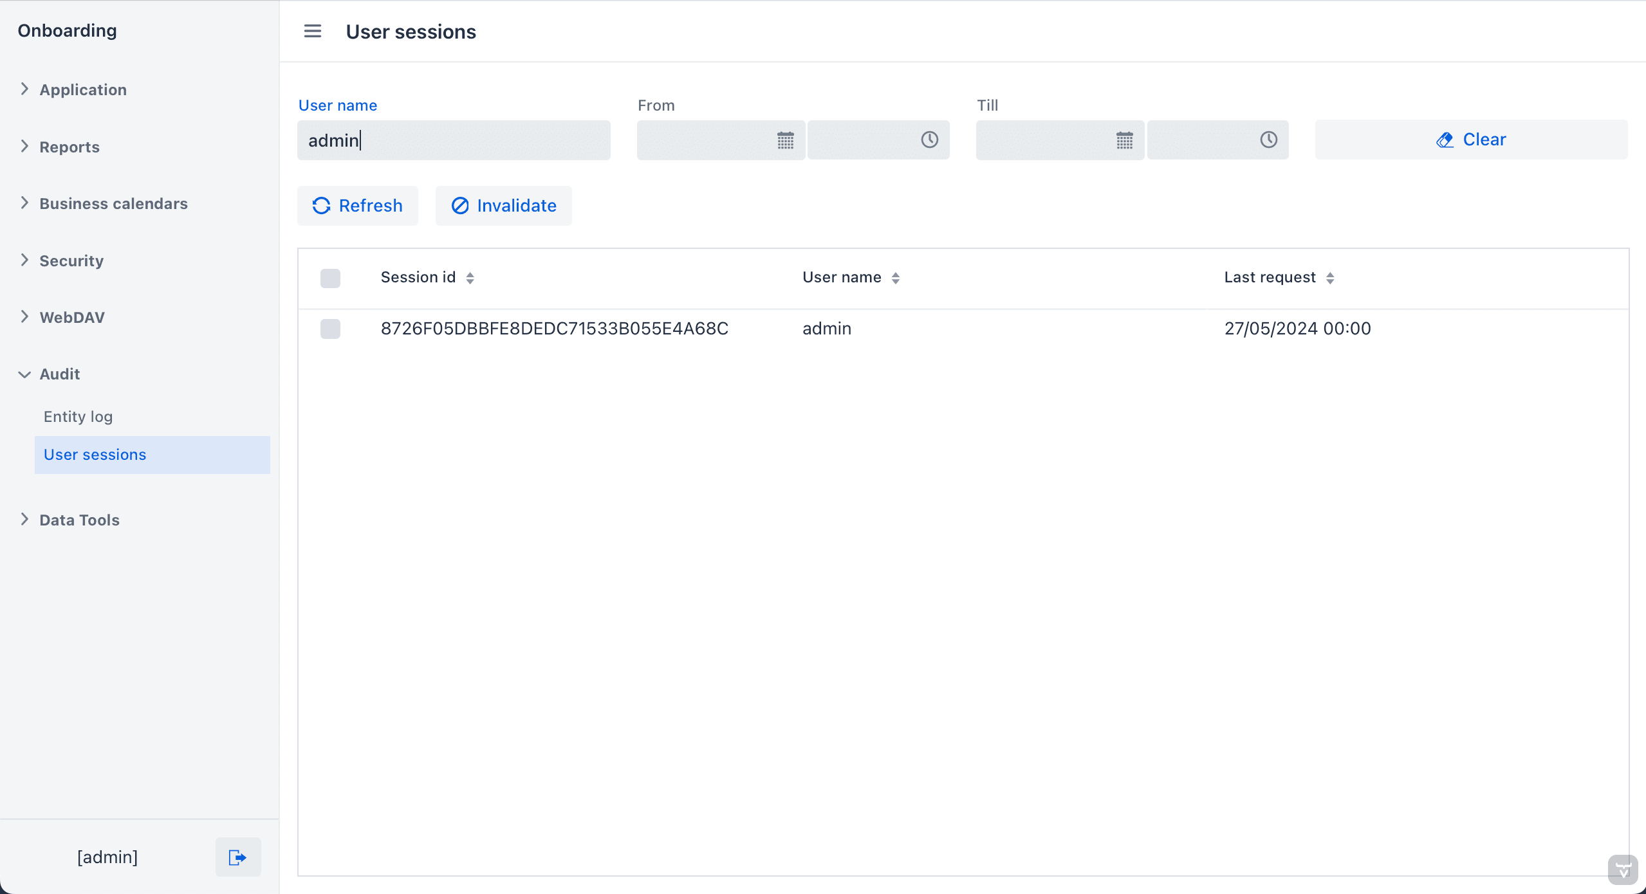Image resolution: width=1646 pixels, height=894 pixels.
Task: Open the Till time clock picker
Action: (1268, 140)
